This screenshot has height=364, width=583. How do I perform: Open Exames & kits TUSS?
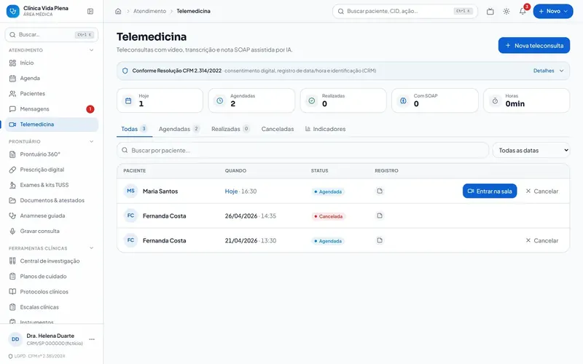pos(51,185)
